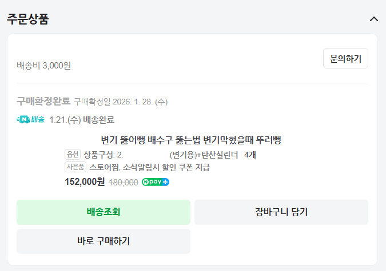Image resolution: width=386 pixels, height=271 pixels.
Task: Collapse the 주문상품 section chevron
Action: [374, 19]
